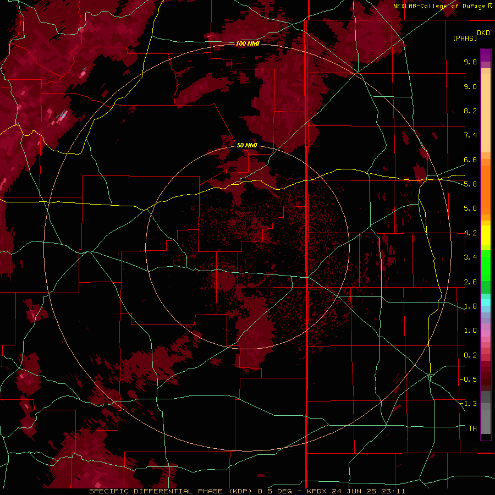Click the 50 NMI range ring label
This screenshot has width=495, height=495.
(x=247, y=145)
